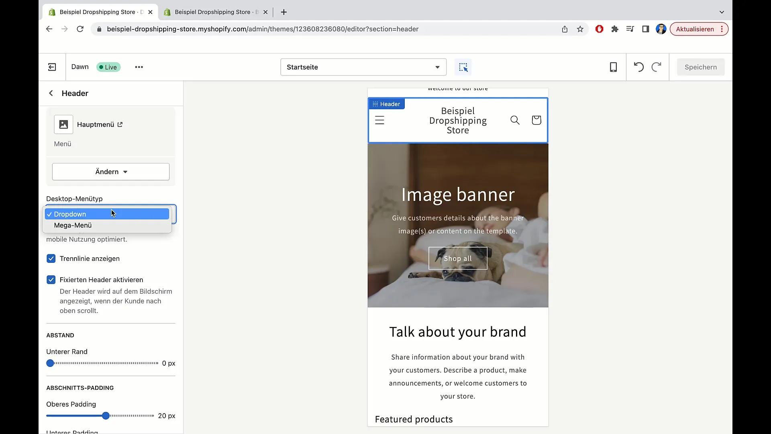
Task: Toggle Trennlinie anzeigen checkbox
Action: coord(51,258)
